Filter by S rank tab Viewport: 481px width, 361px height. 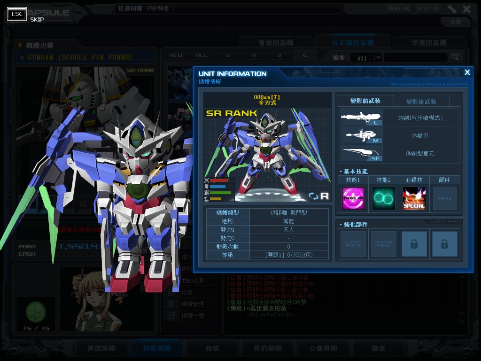pyautogui.click(x=228, y=55)
